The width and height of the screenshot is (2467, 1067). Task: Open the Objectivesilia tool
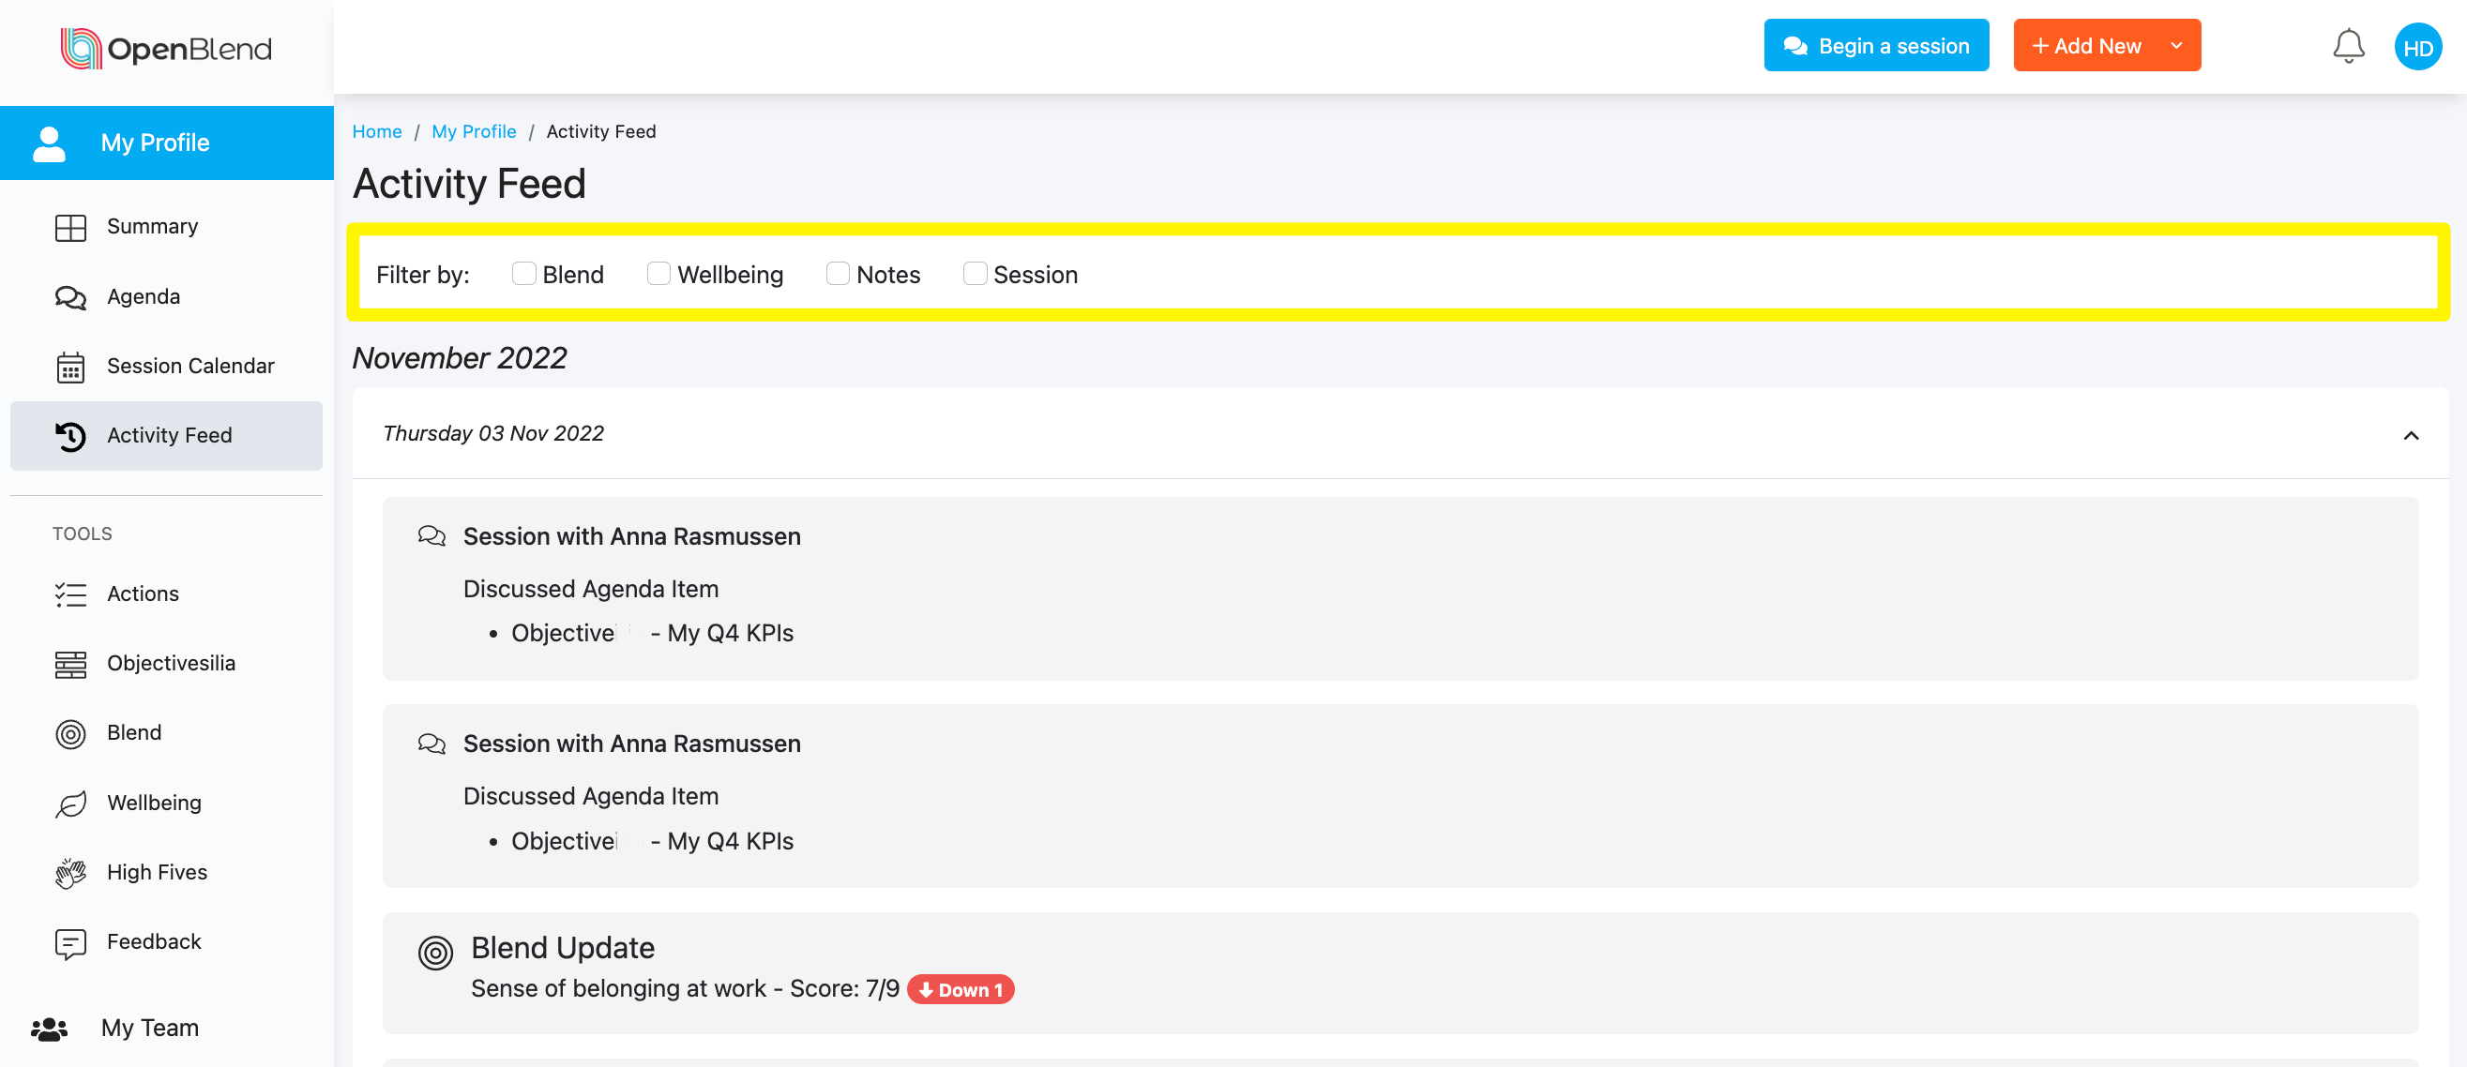(171, 662)
